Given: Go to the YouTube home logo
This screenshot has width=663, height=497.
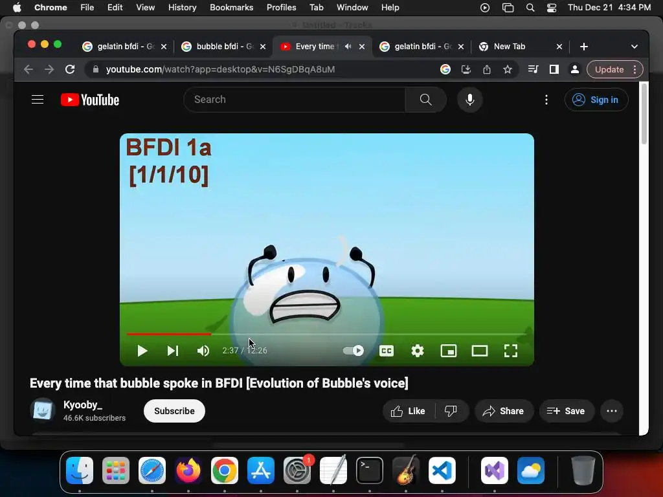Looking at the screenshot, I should [x=90, y=100].
